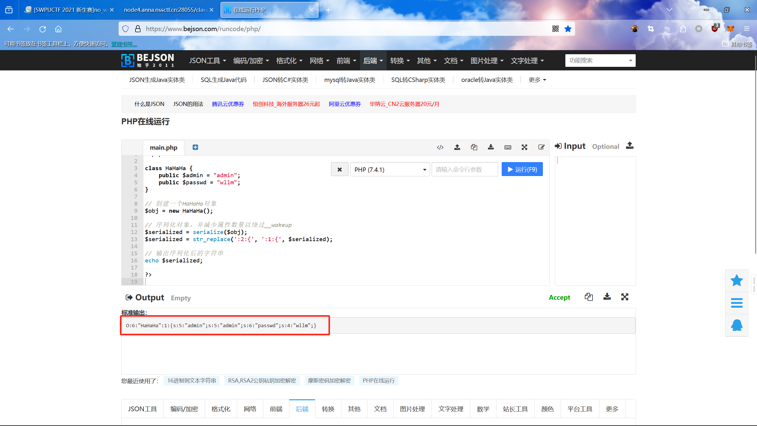Open the 功能搜索 search combo box
The height and width of the screenshot is (426, 757).
[x=600, y=60]
